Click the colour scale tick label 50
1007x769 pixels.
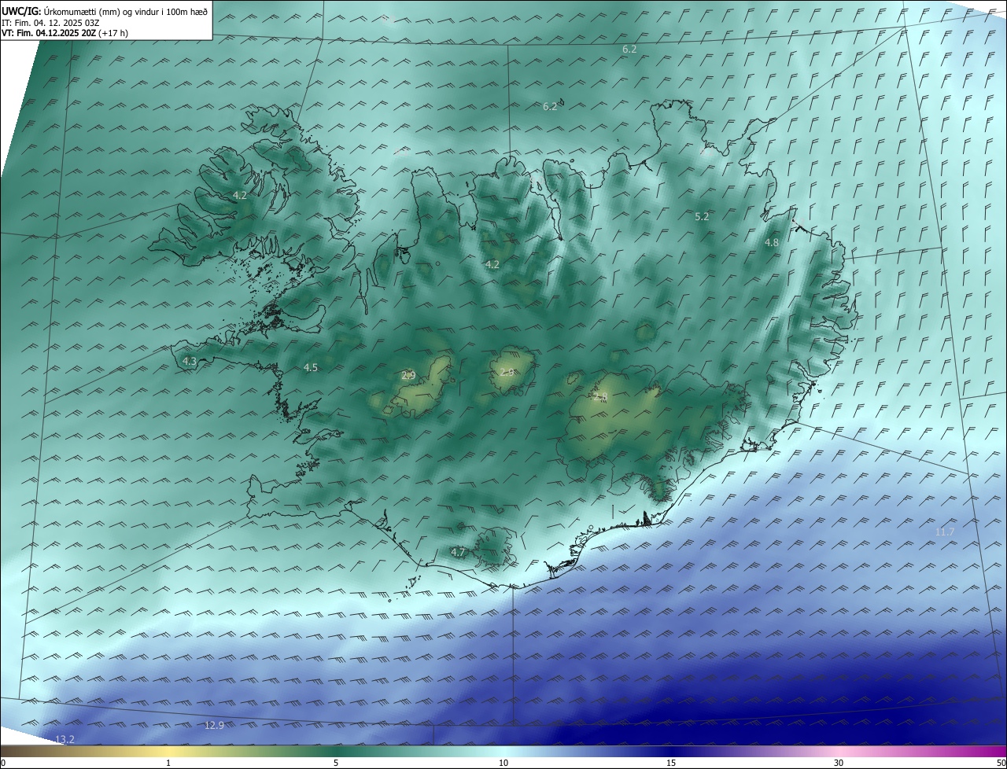click(x=1001, y=763)
